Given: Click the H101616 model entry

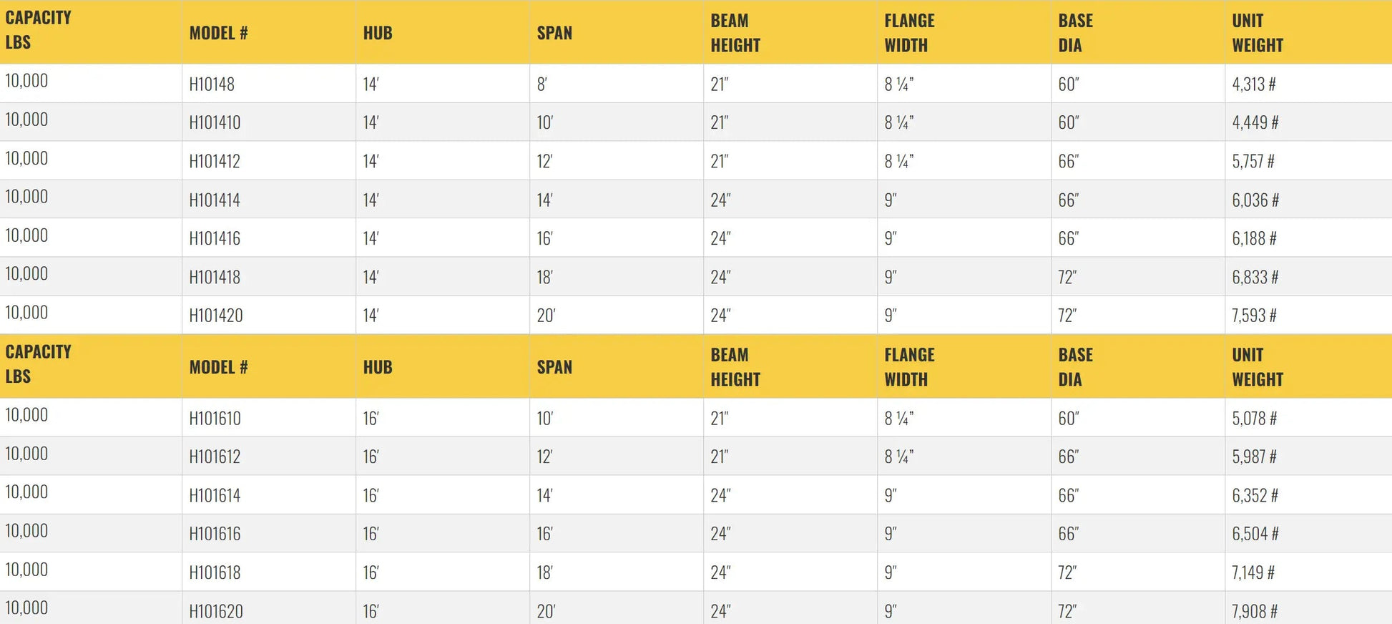Looking at the screenshot, I should tap(215, 534).
